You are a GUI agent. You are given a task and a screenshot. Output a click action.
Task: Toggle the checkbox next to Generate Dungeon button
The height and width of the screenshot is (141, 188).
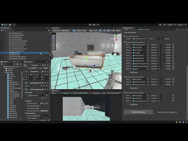[155, 112]
